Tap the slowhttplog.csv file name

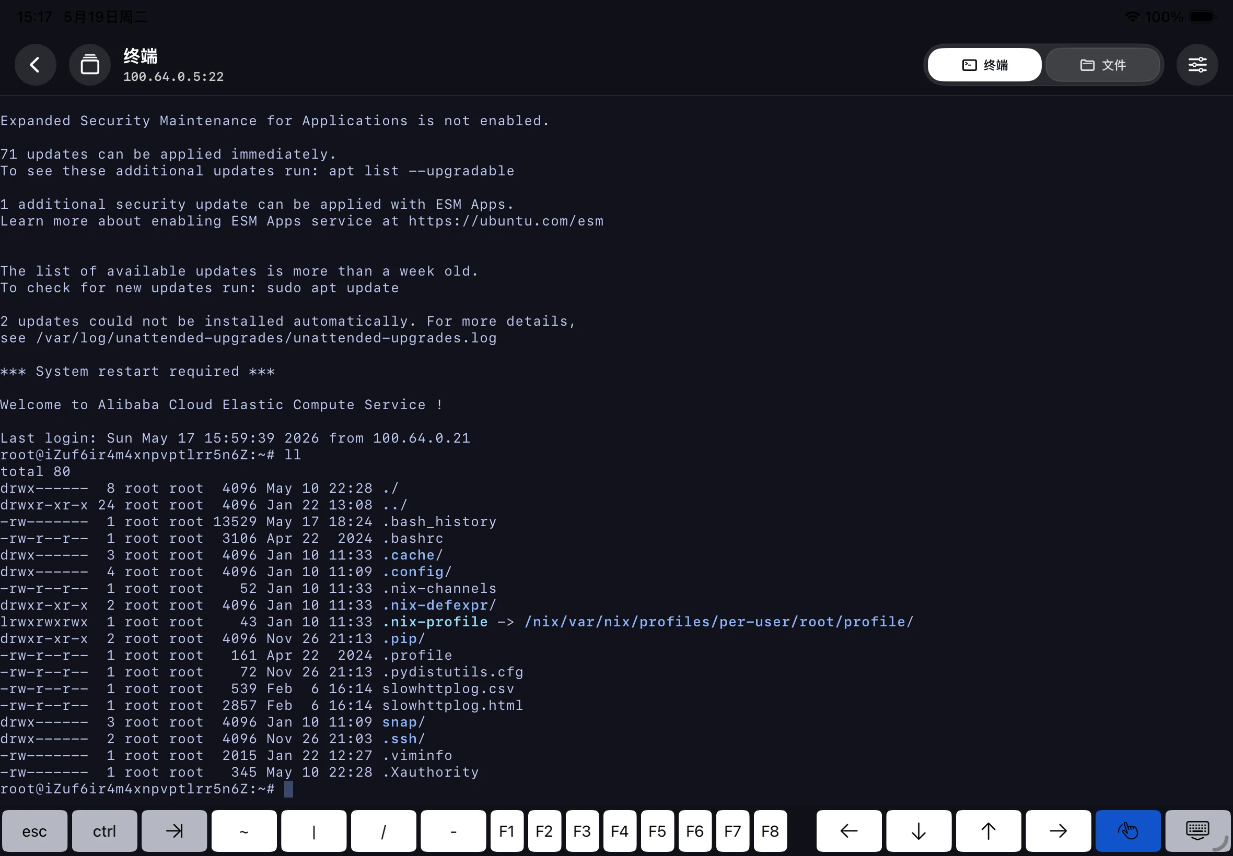[448, 688]
